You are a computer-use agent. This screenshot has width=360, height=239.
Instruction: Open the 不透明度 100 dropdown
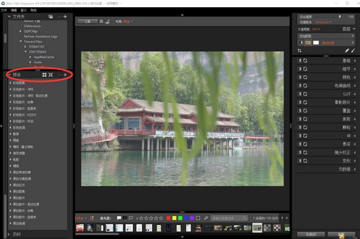pos(316,29)
